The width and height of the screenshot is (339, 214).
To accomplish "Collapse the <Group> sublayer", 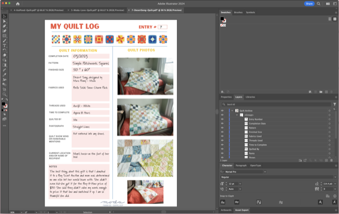I will [237, 115].
